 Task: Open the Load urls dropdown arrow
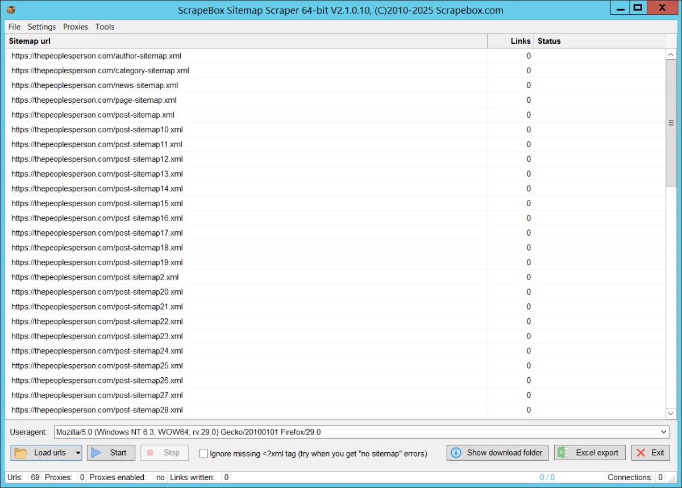tap(77, 453)
